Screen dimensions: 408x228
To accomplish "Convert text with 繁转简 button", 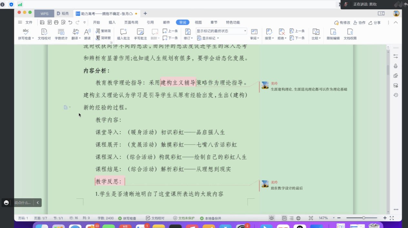I will [104, 31].
